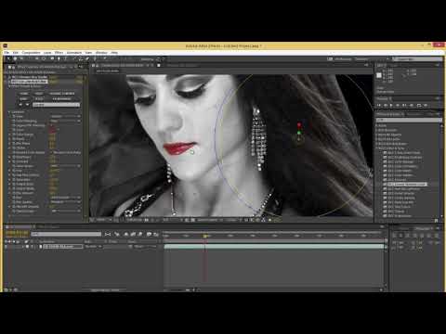
Task: Click the Effects & Presets vertical scrollbar
Action: point(441,170)
